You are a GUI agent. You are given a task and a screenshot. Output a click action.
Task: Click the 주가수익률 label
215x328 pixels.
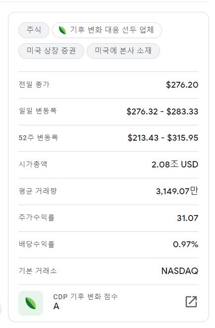37,218
